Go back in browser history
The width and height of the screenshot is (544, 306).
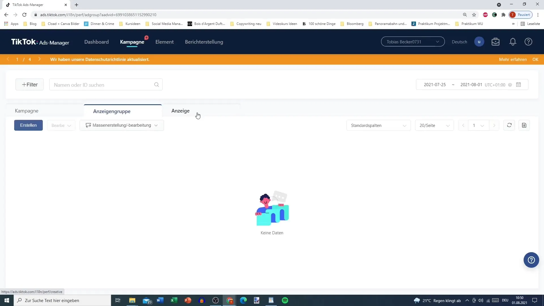6,15
